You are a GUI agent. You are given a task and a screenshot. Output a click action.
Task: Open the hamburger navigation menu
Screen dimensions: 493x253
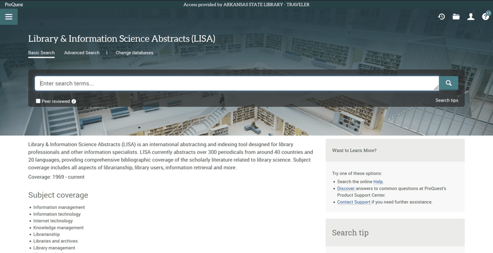[x=9, y=17]
